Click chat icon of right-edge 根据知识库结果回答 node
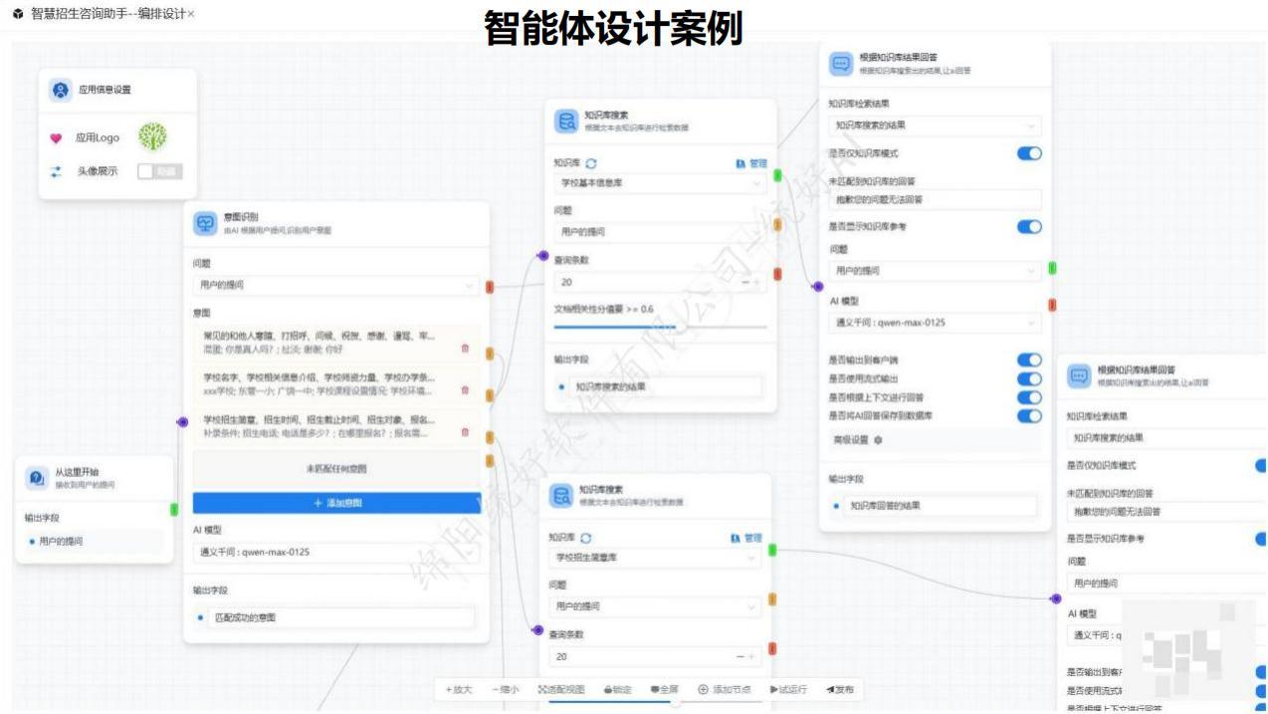Image resolution: width=1268 pixels, height=714 pixels. coord(1079,376)
